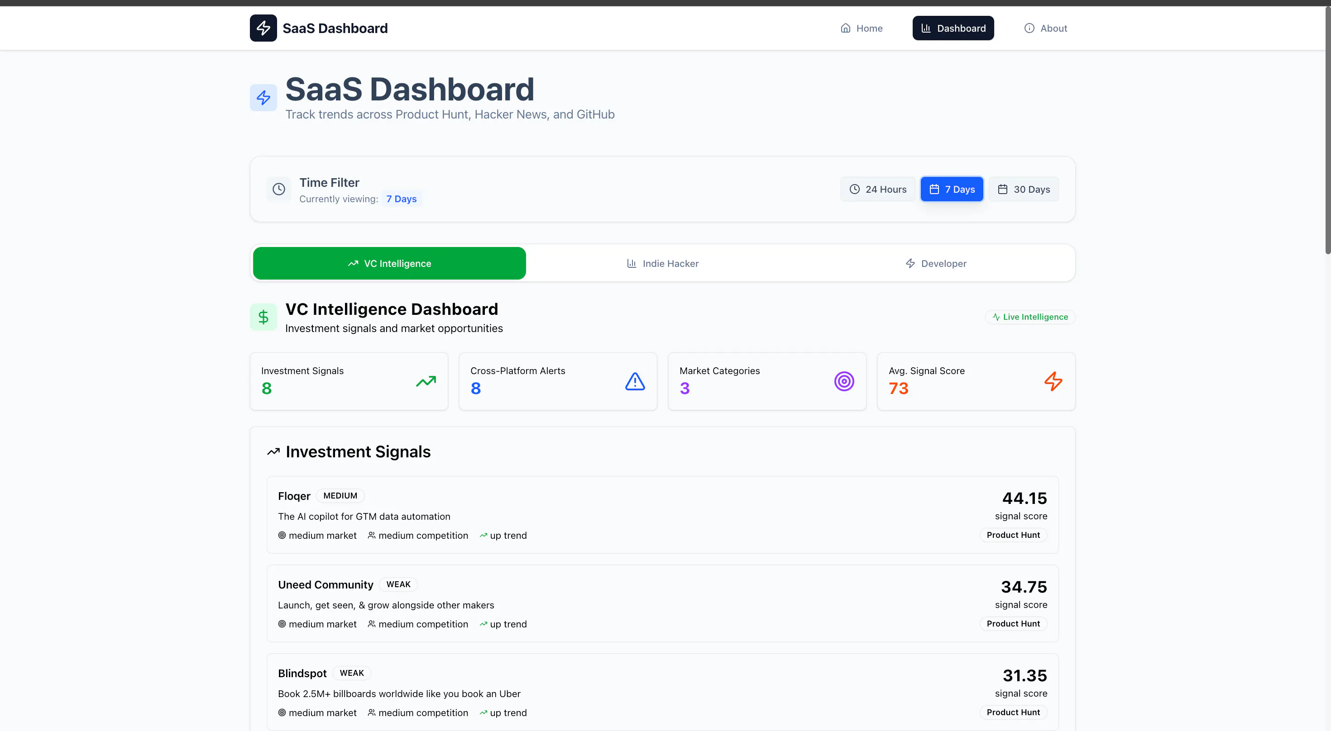Click the 34.75 signal score

pos(1024,587)
